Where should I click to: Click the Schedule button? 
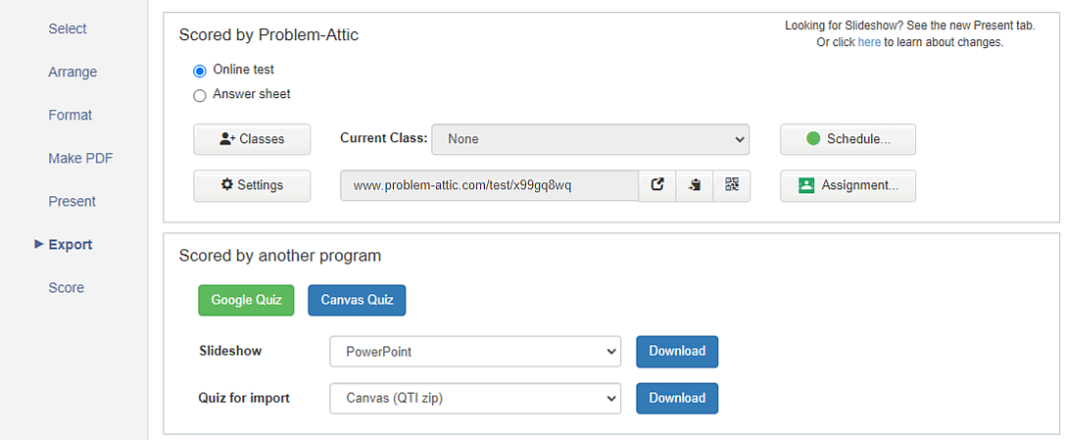coord(847,139)
